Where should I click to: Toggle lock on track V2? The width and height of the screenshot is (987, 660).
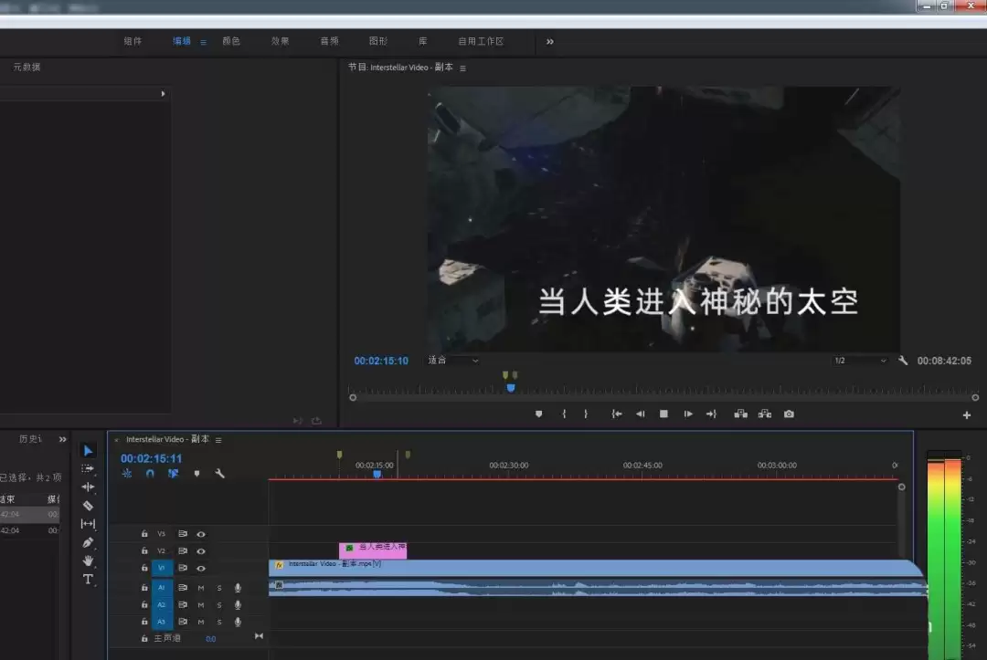coord(144,550)
